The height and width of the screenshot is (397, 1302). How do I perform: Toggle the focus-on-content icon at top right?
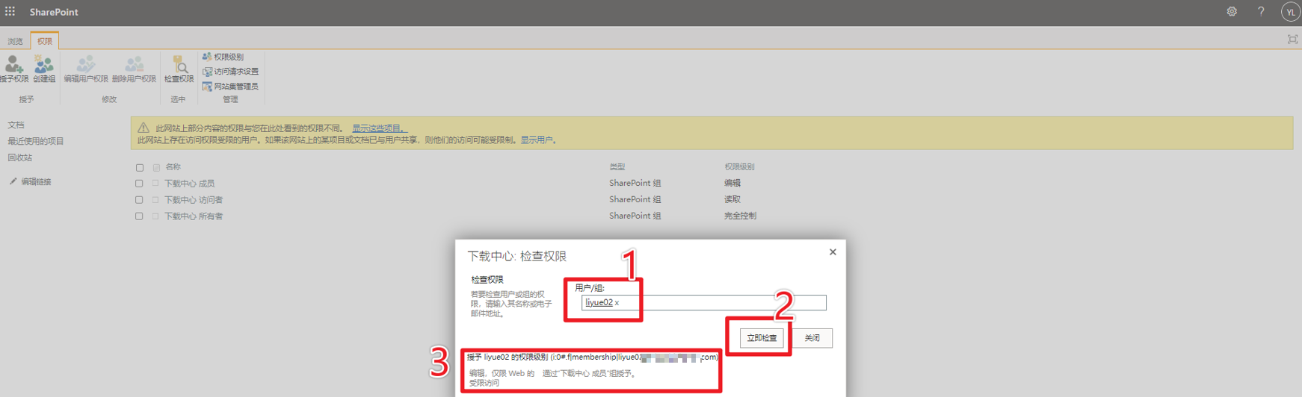1292,40
